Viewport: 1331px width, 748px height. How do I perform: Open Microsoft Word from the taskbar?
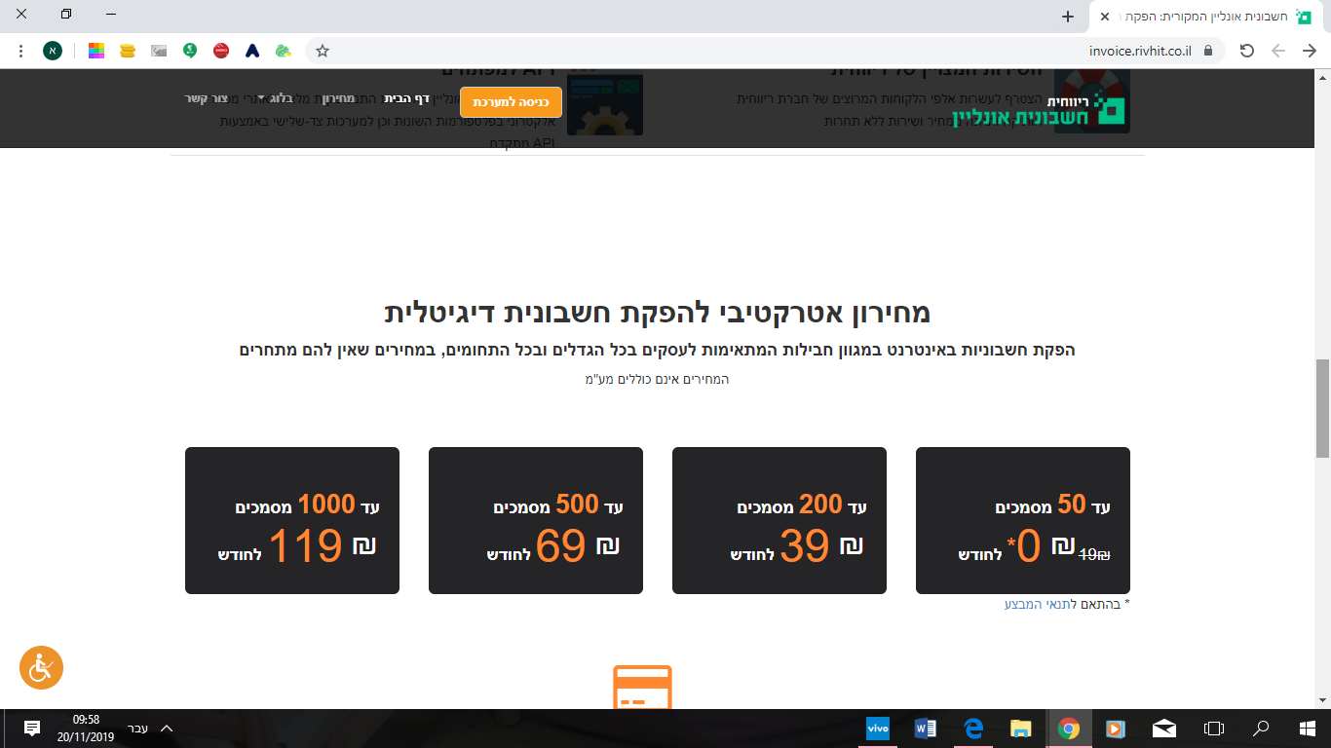coord(926,729)
